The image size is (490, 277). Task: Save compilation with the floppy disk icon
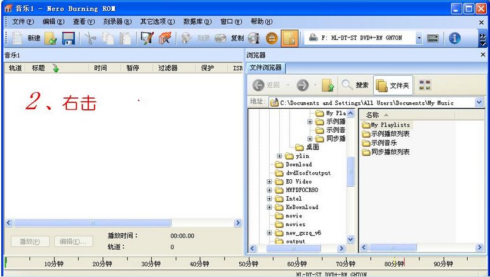pyautogui.click(x=68, y=38)
